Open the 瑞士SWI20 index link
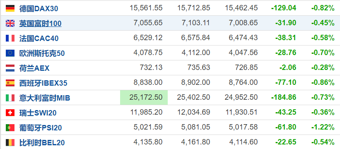Screen dimensions: 340x149 point(38,113)
